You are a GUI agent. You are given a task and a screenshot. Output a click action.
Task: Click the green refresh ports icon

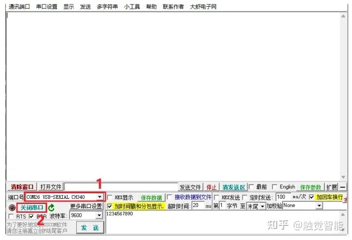pos(51,207)
